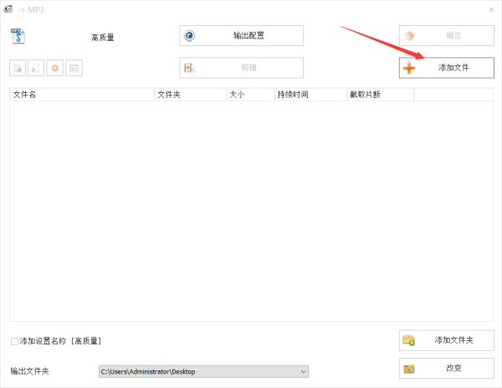Viewport: 502px width, 388px height.
Task: Sort by 文件夹 column header
Action: tap(191, 95)
